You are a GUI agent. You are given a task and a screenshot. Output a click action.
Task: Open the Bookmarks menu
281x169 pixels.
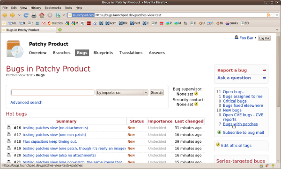[53, 7]
